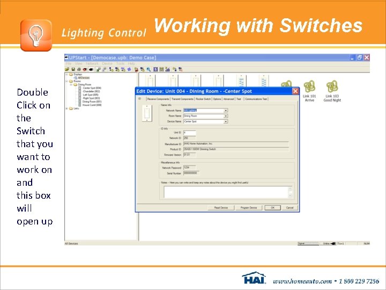
Task: Click the Cancel button
Action: click(x=289, y=208)
